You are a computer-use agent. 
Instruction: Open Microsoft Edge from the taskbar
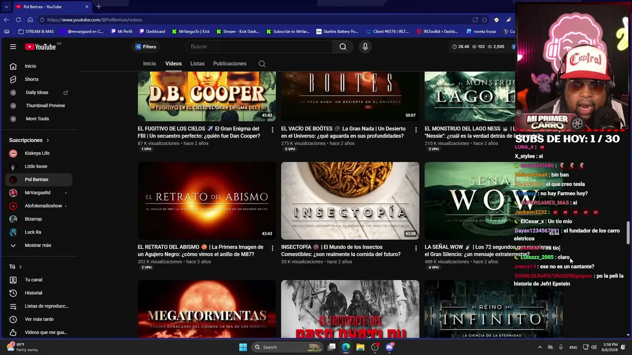(x=346, y=347)
